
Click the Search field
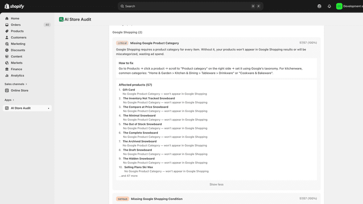coord(191,6)
